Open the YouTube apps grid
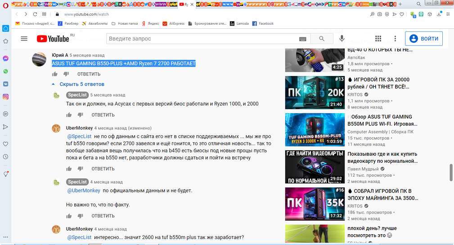The image size is (454, 245). [378, 39]
